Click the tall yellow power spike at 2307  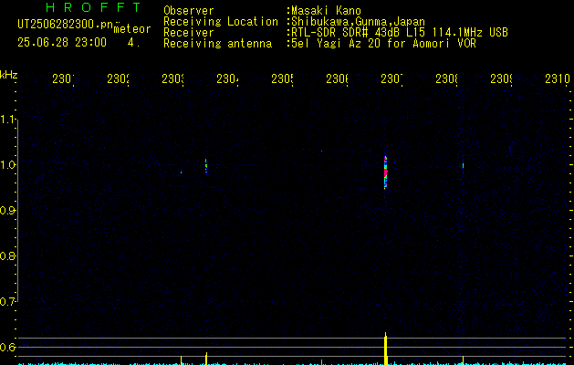point(385,349)
